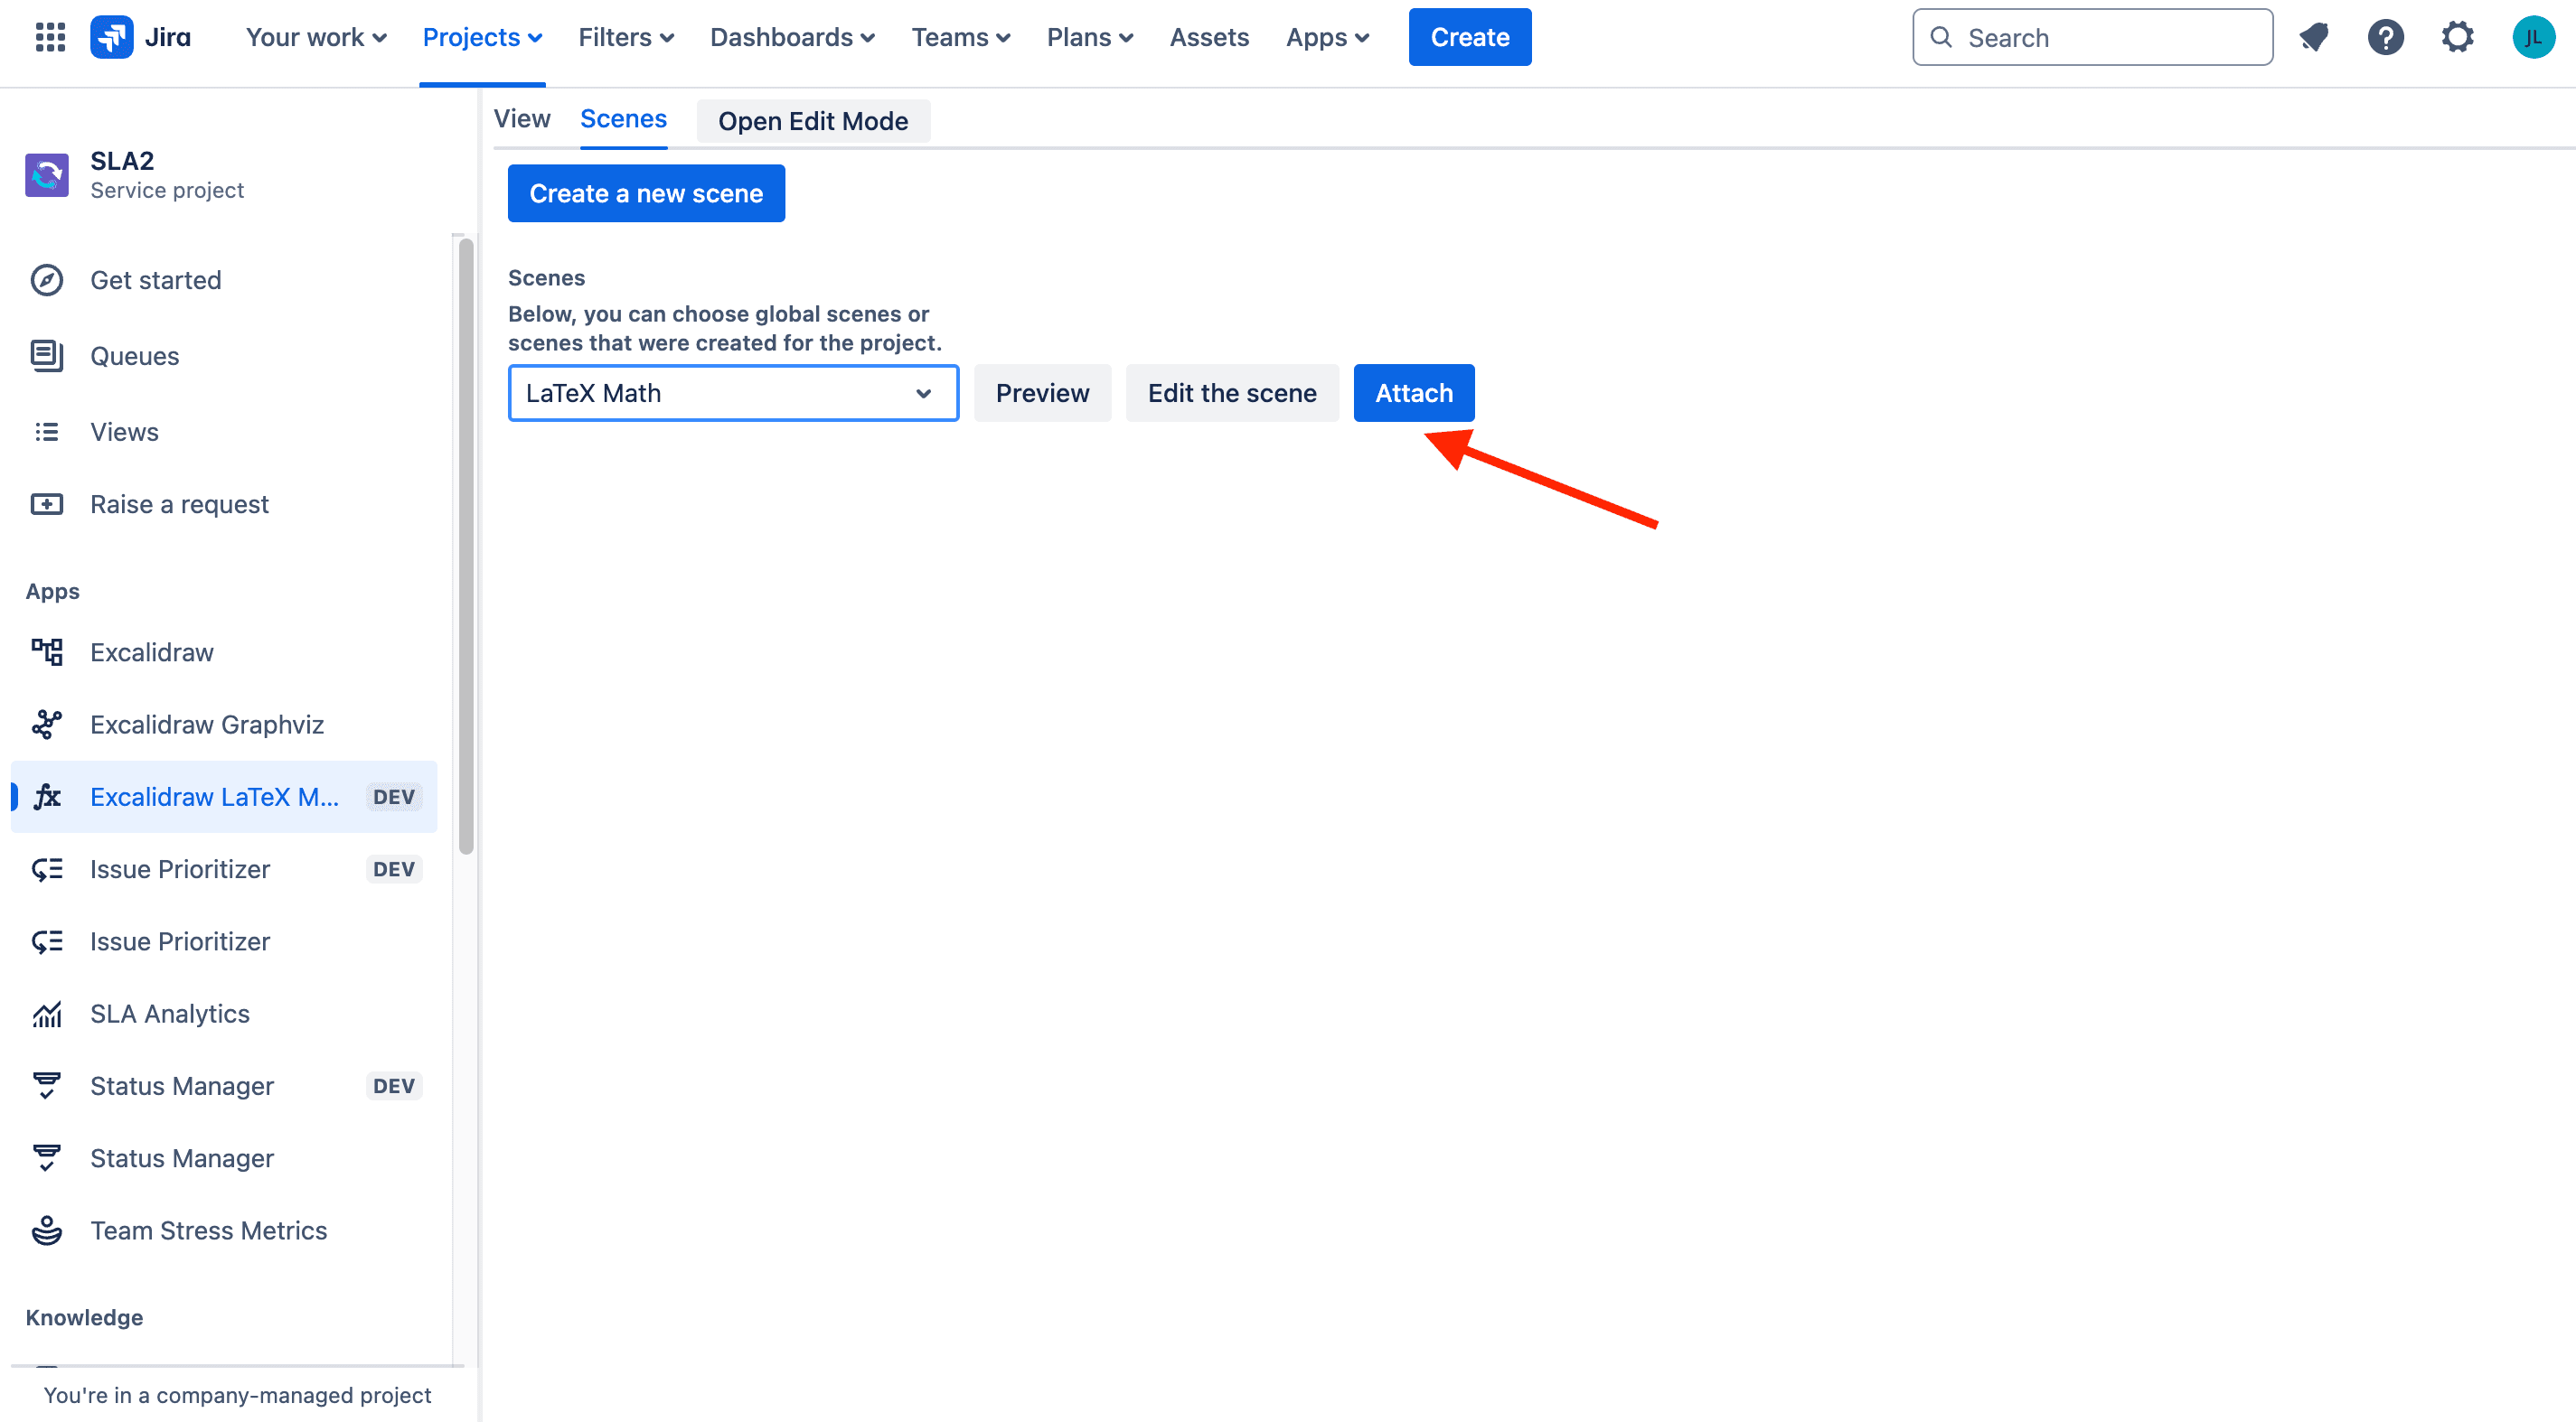This screenshot has width=2576, height=1422.
Task: Click the Preview button
Action: point(1042,393)
